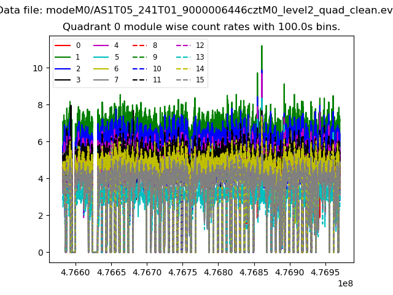The image size is (393, 295).
Task: Click x-axis tick label 4.7690
Action: pos(290,272)
